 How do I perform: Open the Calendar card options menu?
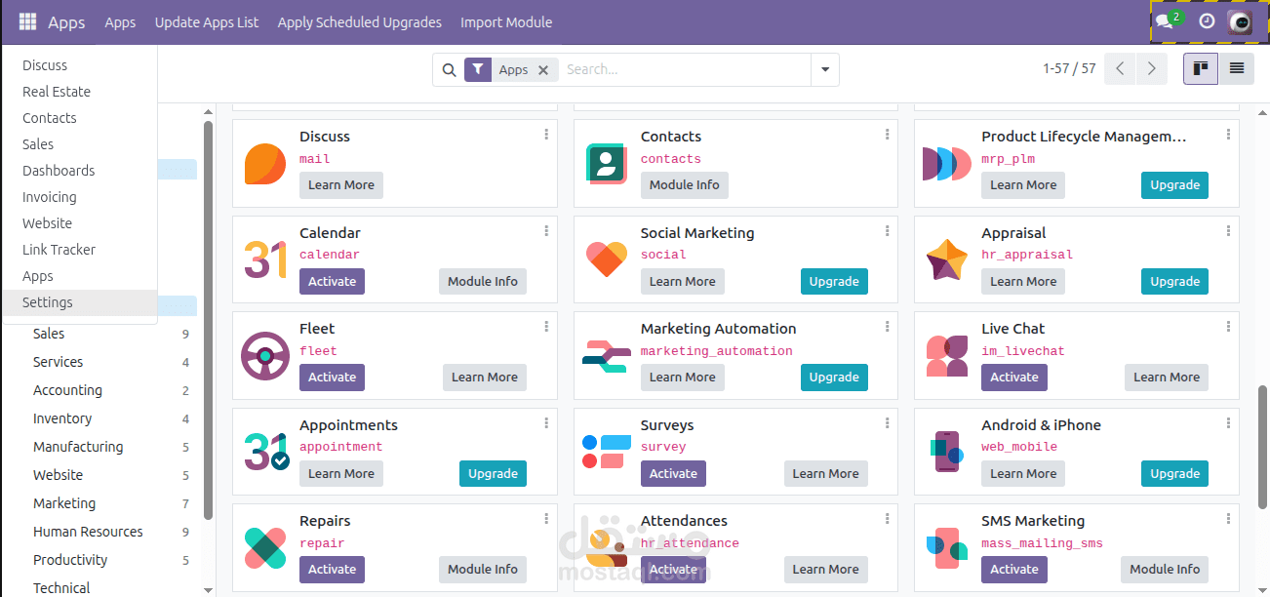(546, 231)
